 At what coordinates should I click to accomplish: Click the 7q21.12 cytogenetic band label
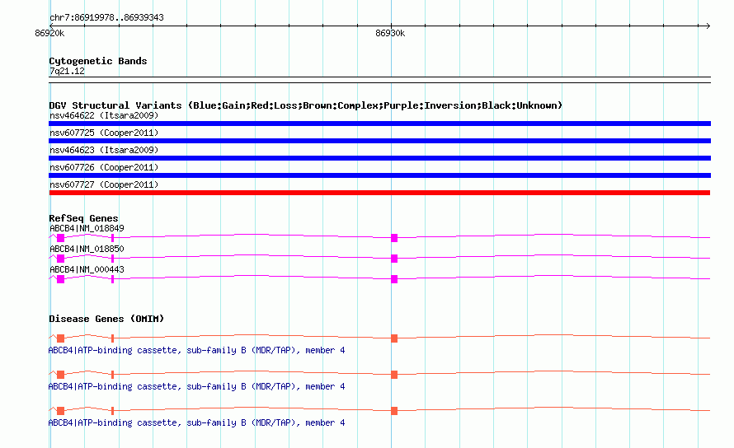67,71
